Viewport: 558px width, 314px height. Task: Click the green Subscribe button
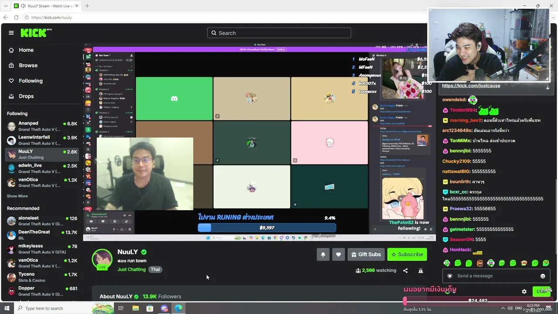coord(407,255)
